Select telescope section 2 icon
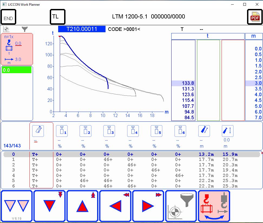263x223 pixels. tap(86, 131)
